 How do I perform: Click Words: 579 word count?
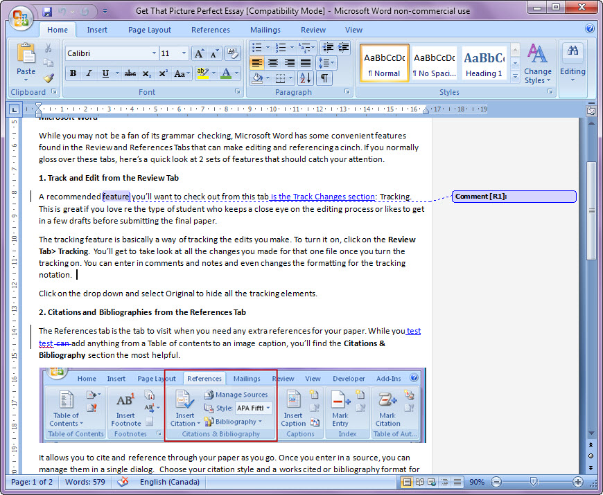pyautogui.click(x=85, y=482)
